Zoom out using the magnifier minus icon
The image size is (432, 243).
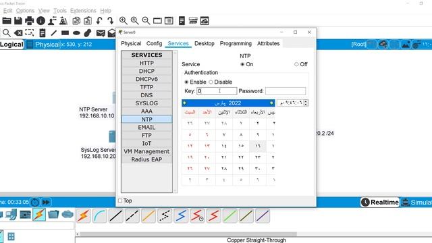coord(146,21)
